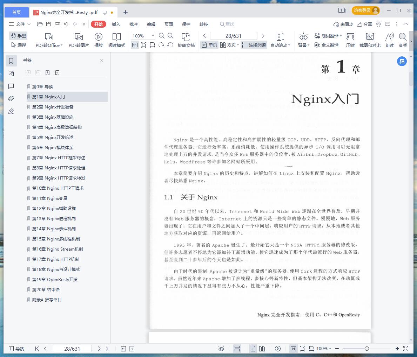Image resolution: width=417 pixels, height=357 pixels.
Task: Click the search (查找) box in menu bar
Action: point(227,24)
